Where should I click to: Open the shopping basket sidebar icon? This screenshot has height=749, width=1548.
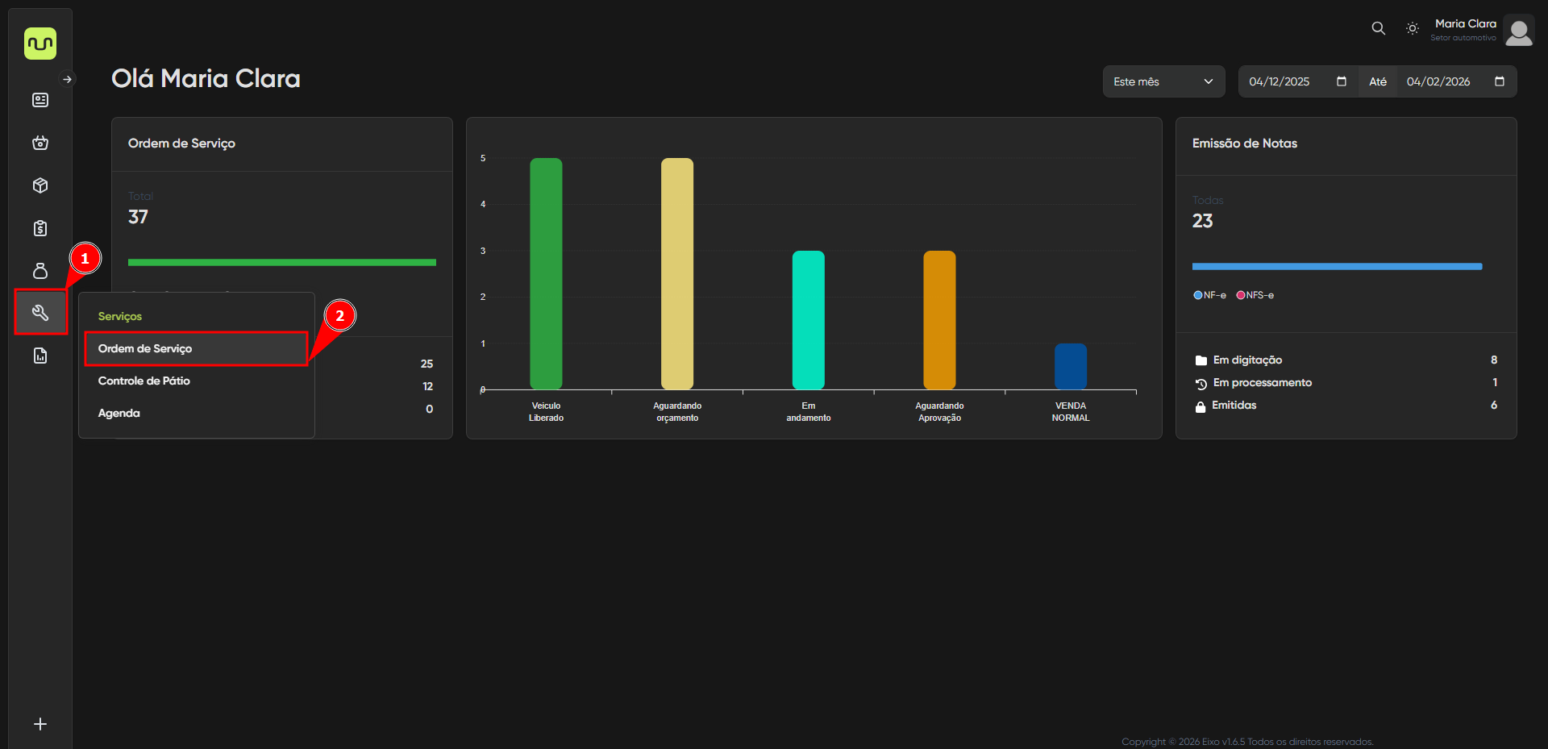point(40,143)
